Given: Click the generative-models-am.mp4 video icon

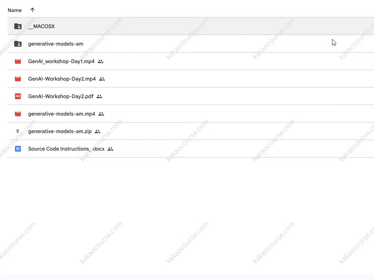Looking at the screenshot, I should 18,114.
